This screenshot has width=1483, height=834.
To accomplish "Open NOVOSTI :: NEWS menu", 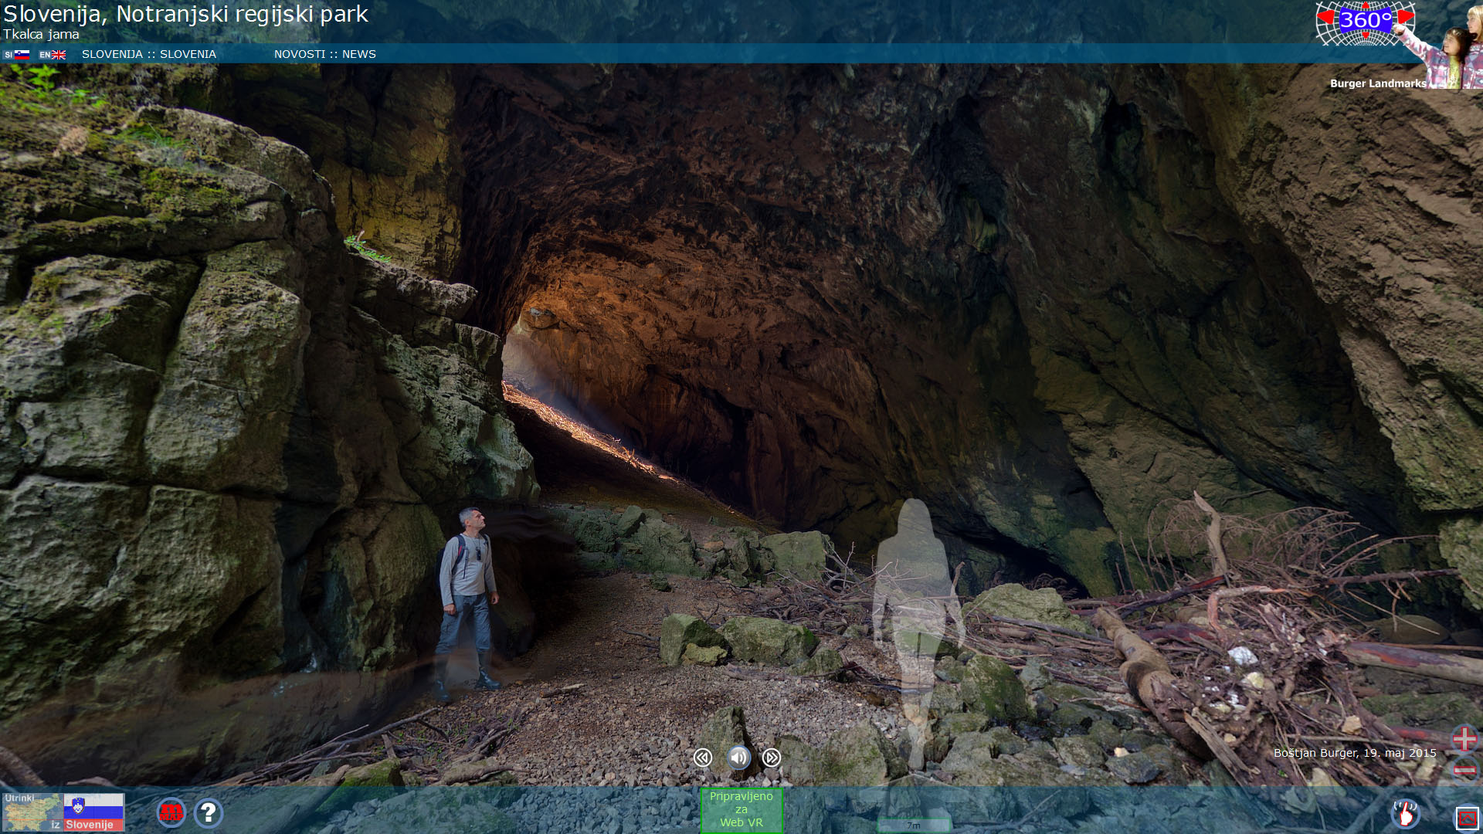I will [324, 54].
